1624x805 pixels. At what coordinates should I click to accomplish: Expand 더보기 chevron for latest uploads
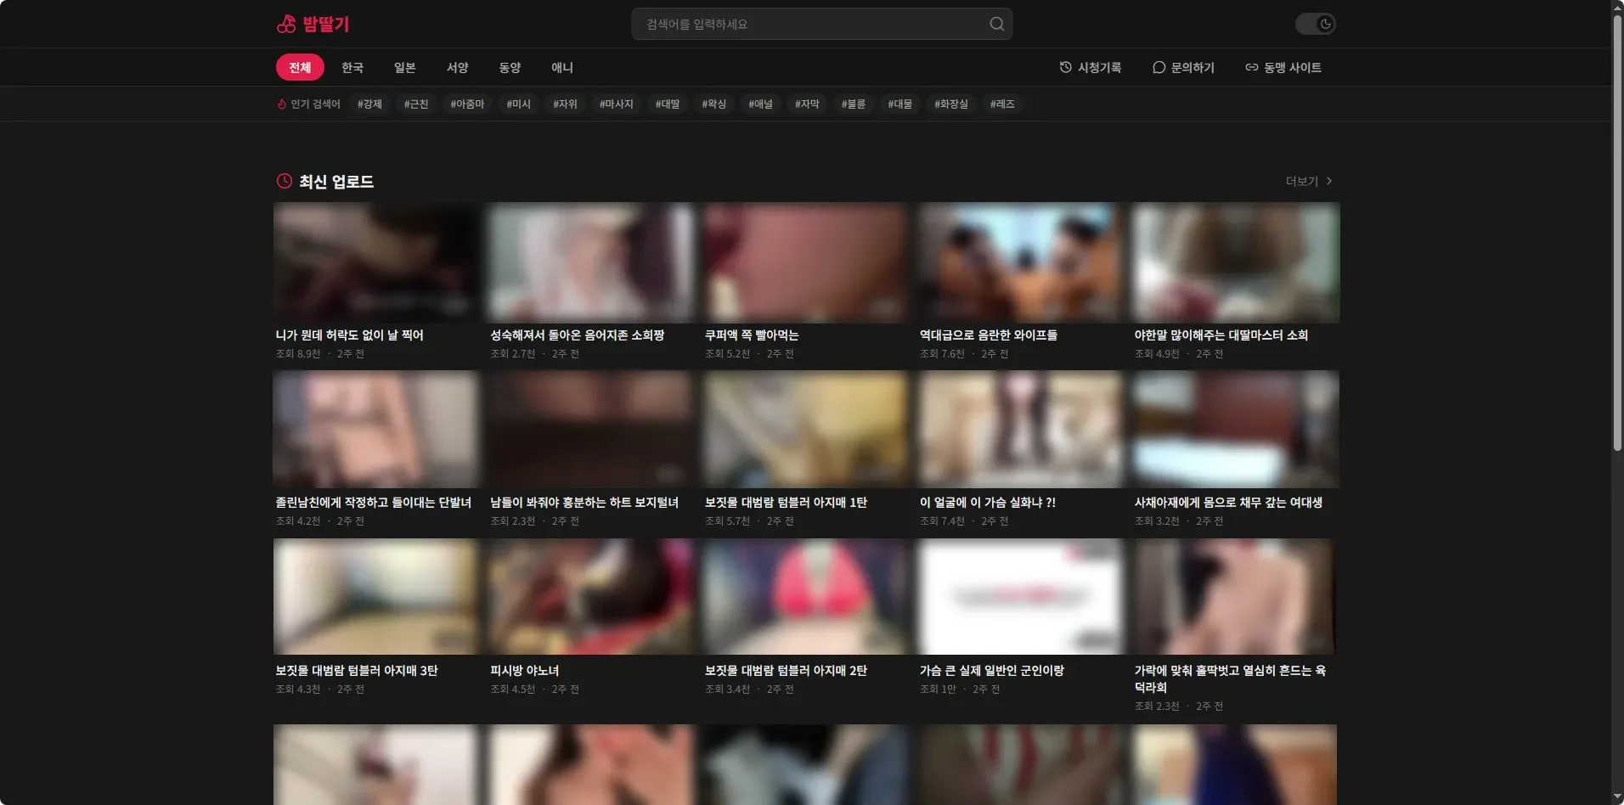point(1329,181)
